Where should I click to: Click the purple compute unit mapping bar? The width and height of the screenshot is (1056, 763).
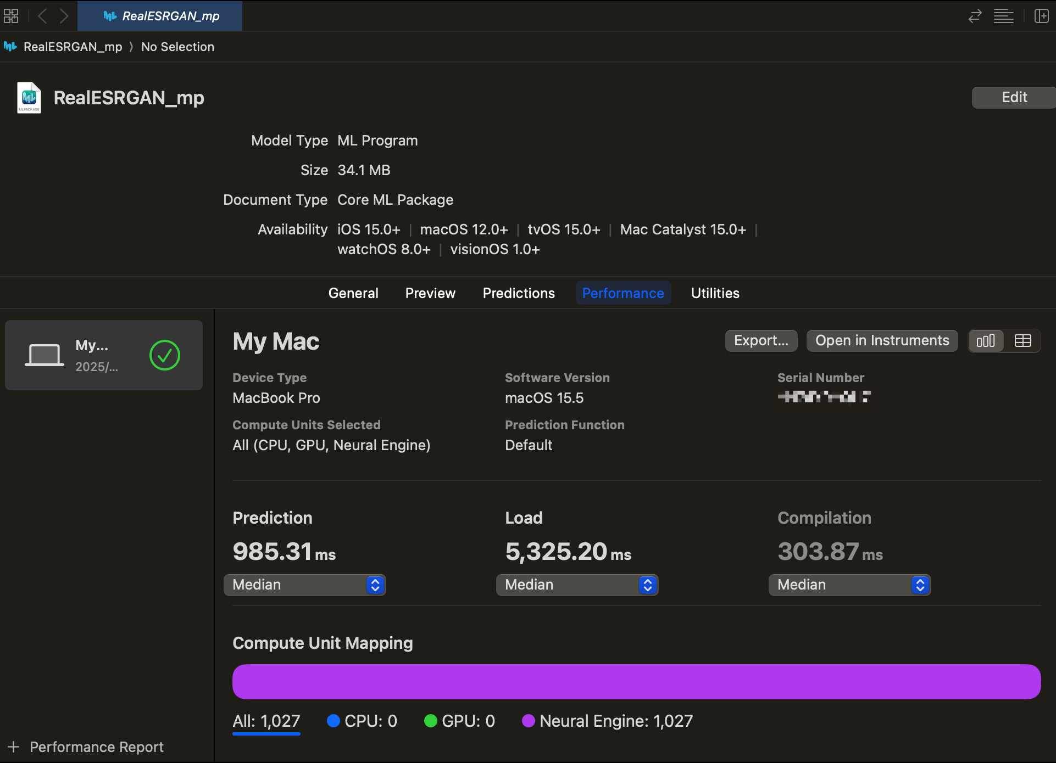(636, 682)
